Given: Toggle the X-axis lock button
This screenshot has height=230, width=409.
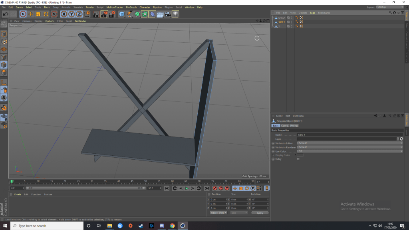Looking at the screenshot, I should (x=64, y=14).
